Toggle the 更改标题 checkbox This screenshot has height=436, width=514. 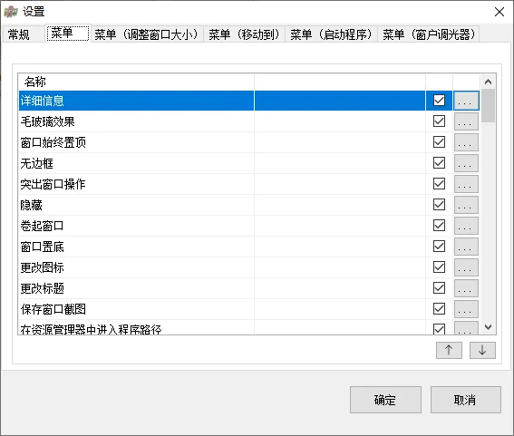tap(439, 288)
